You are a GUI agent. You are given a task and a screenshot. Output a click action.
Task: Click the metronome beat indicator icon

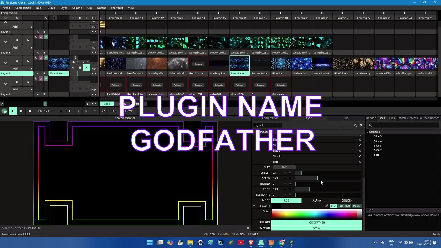point(4,111)
